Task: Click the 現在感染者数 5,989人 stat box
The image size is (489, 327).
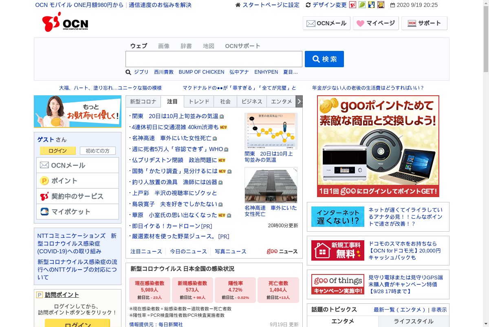Action: click(x=150, y=290)
